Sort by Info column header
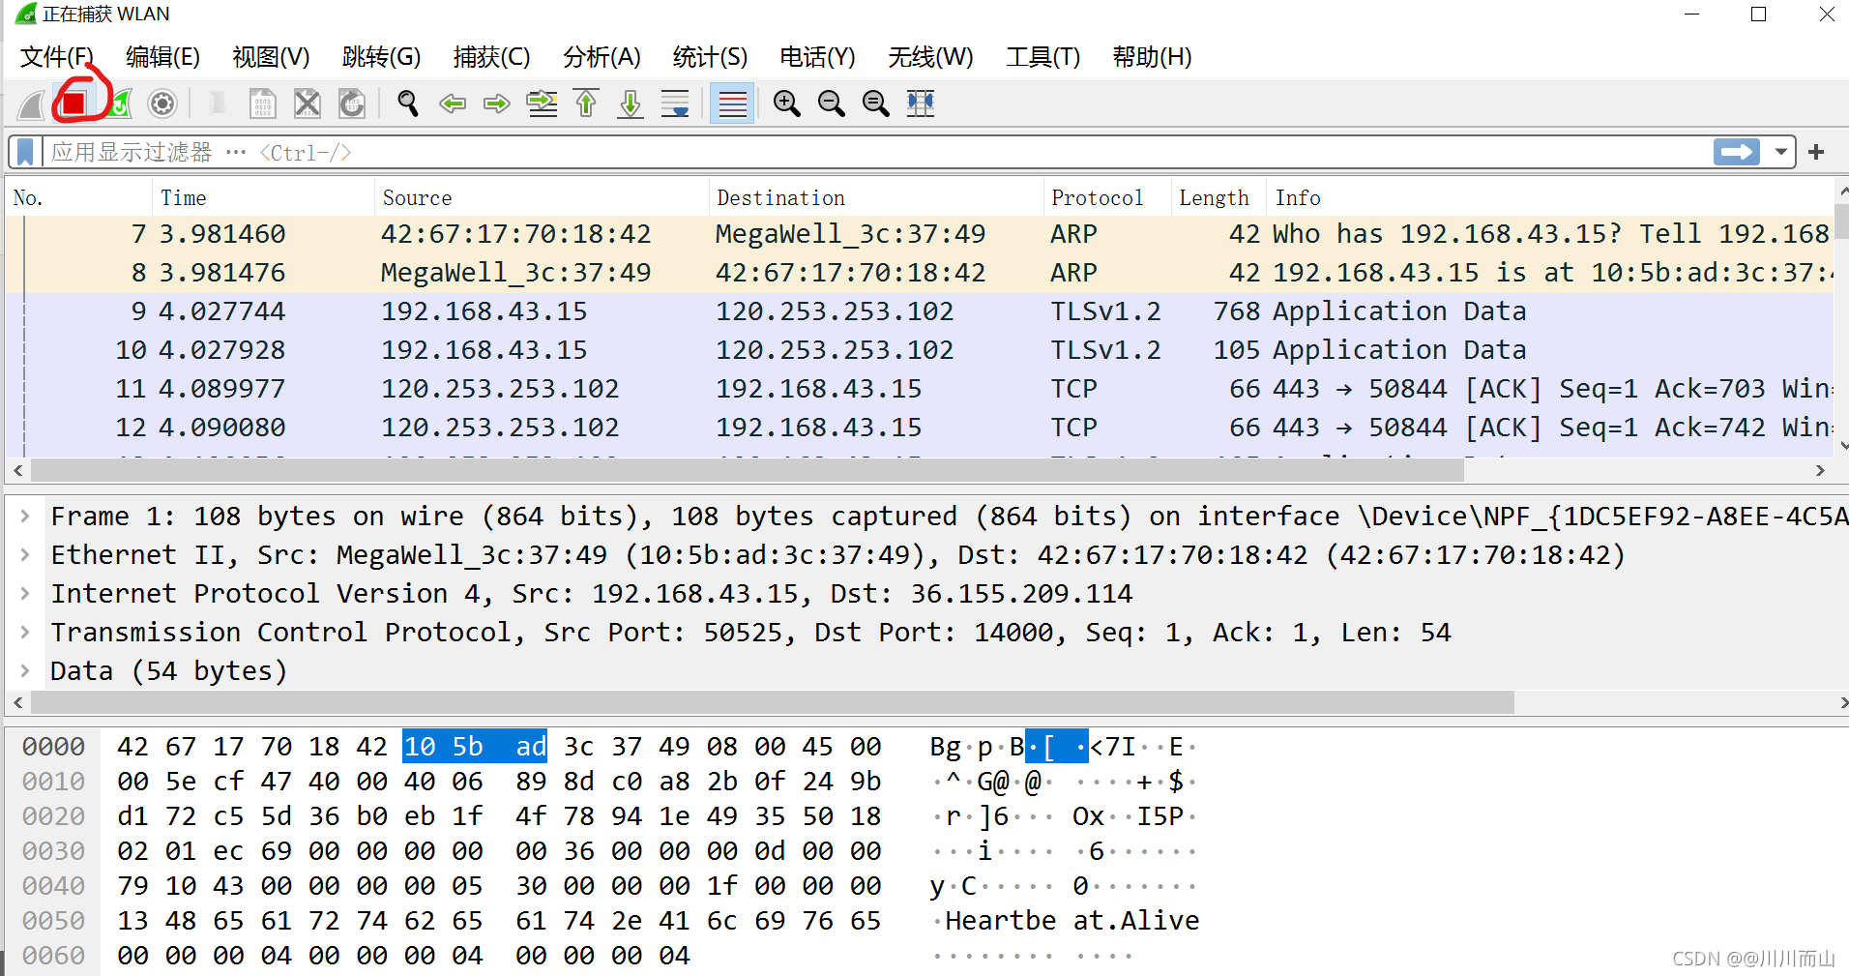Screen dimensions: 1849x976 [1549, 197]
